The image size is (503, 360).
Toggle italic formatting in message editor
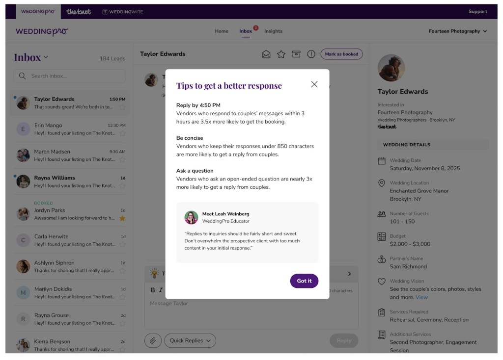(x=161, y=290)
